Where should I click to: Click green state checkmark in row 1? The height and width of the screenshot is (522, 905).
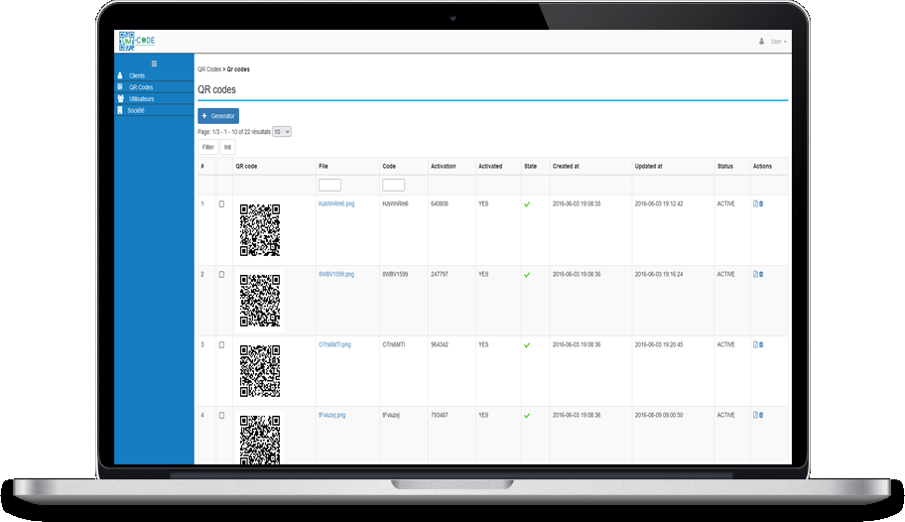tap(527, 204)
